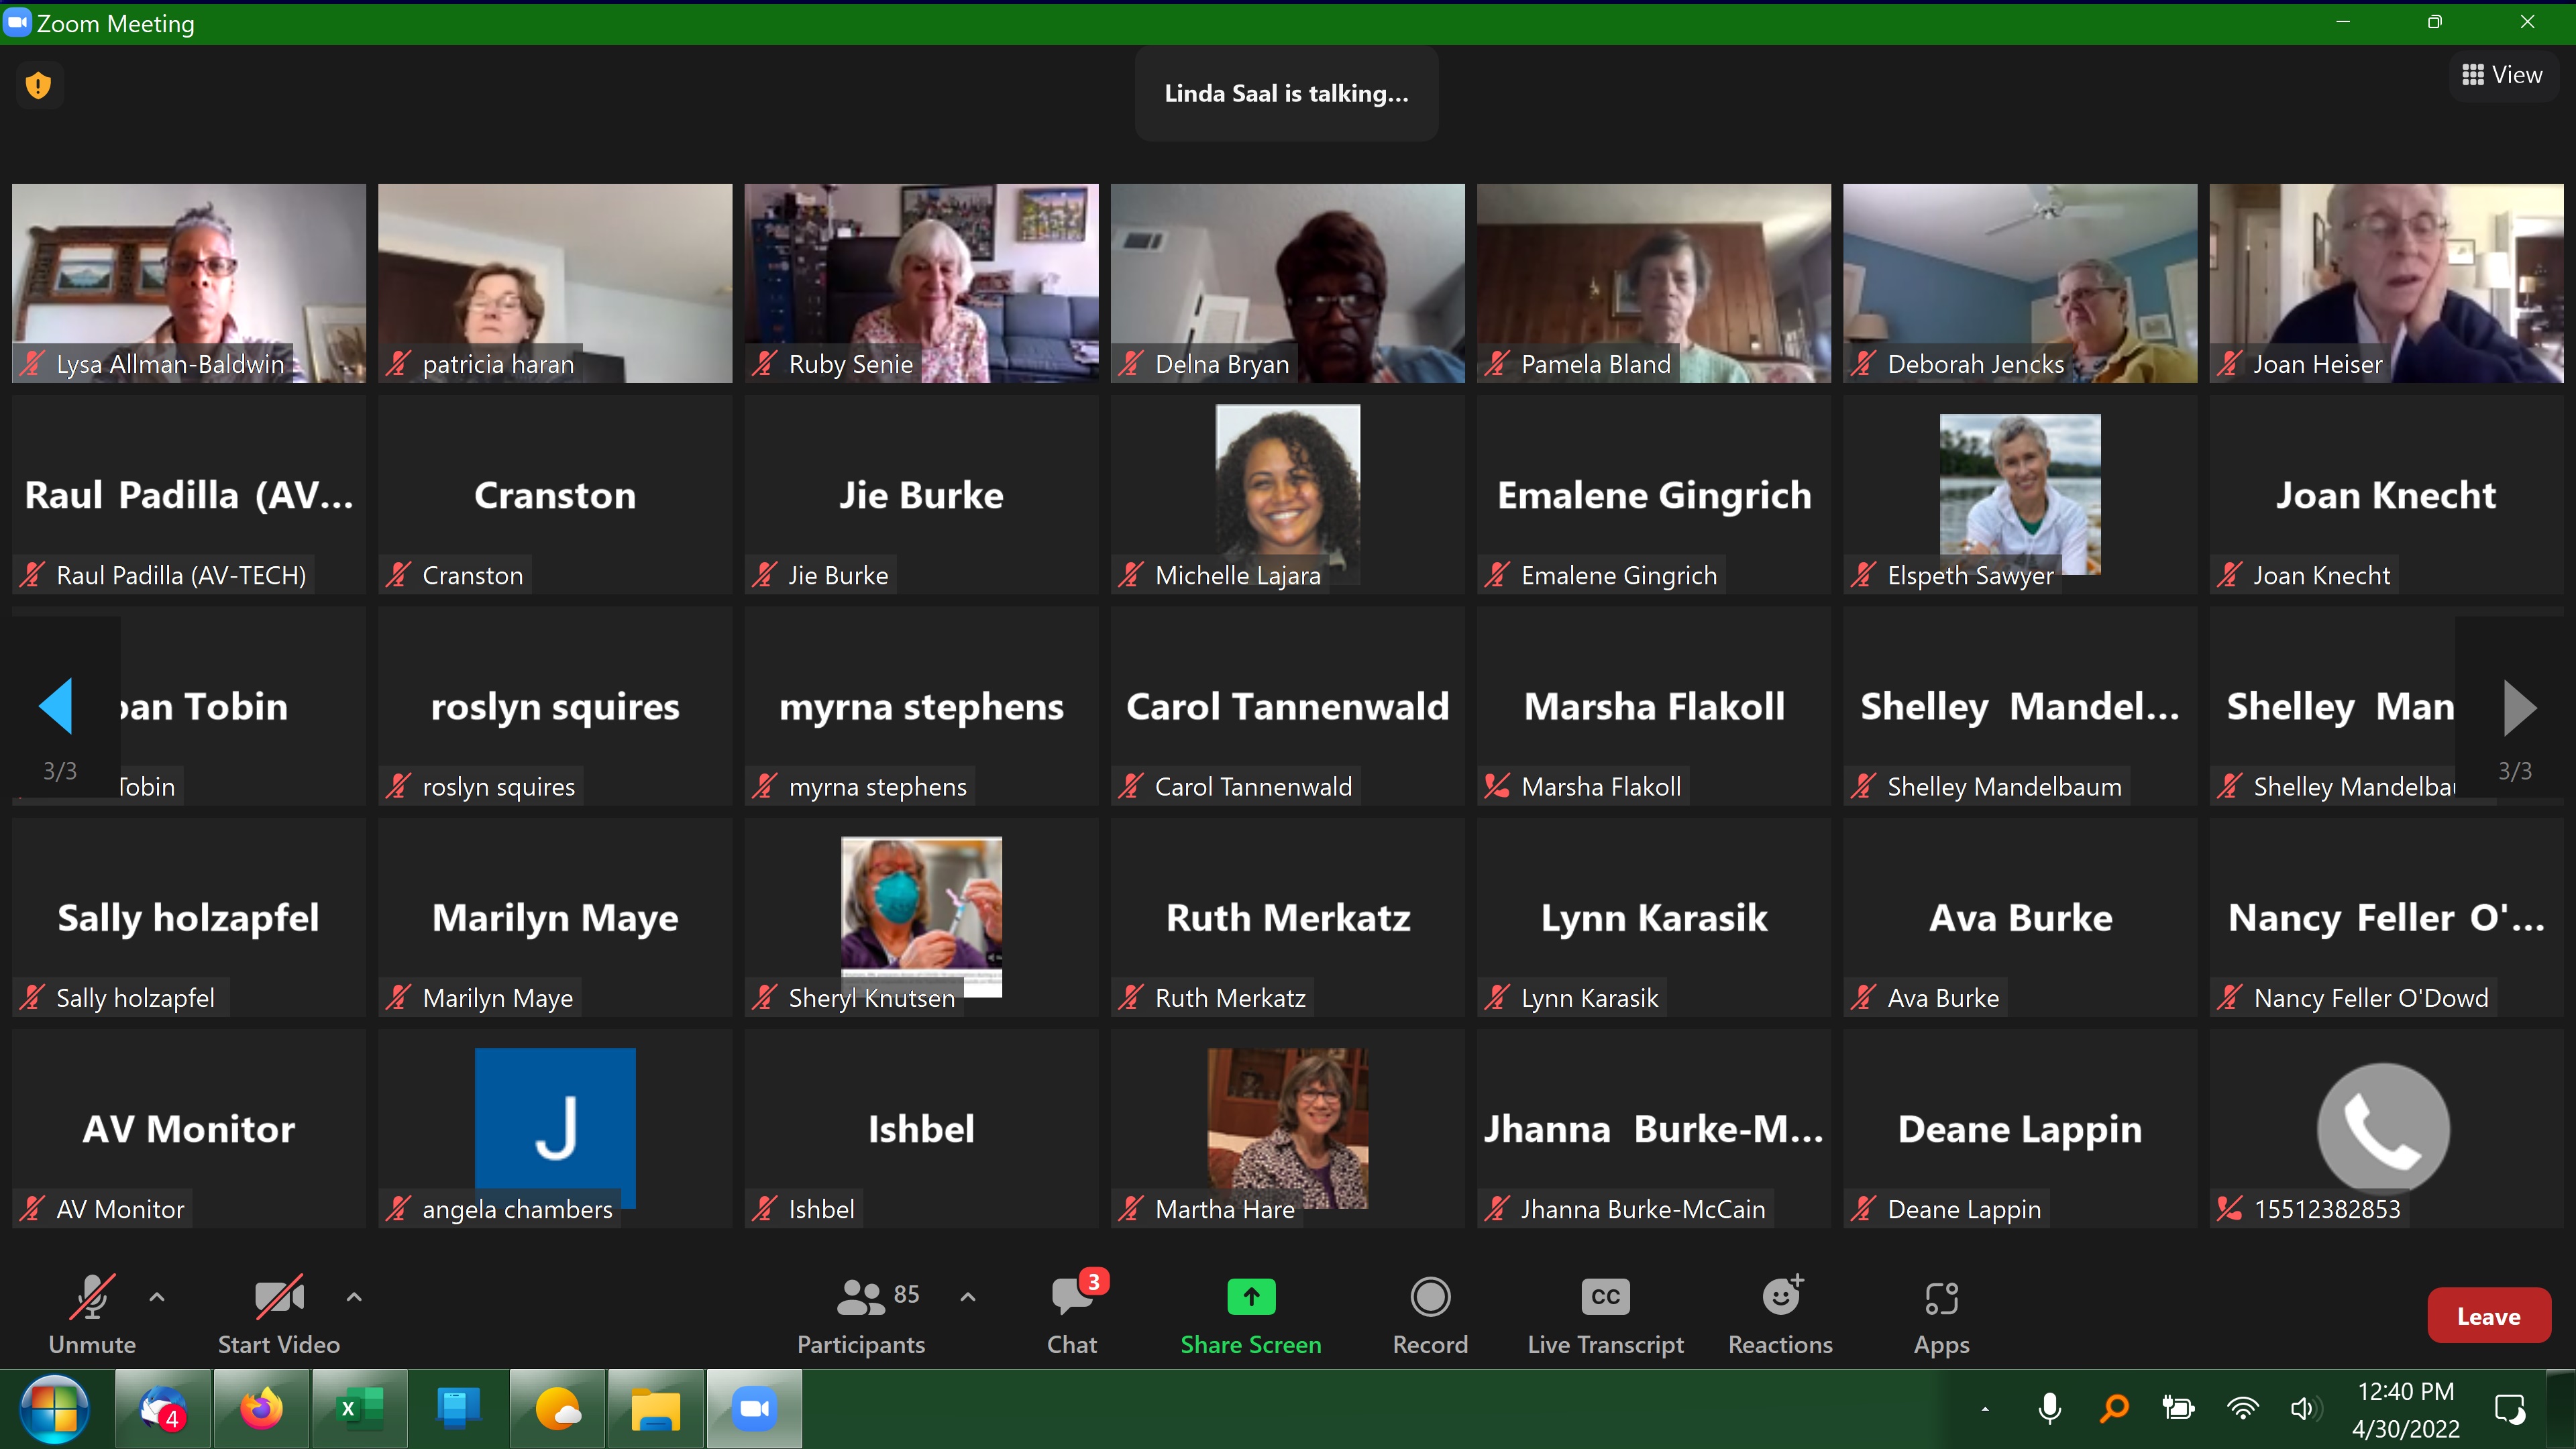Open the View layout menu
The width and height of the screenshot is (2576, 1449).
[x=2502, y=75]
